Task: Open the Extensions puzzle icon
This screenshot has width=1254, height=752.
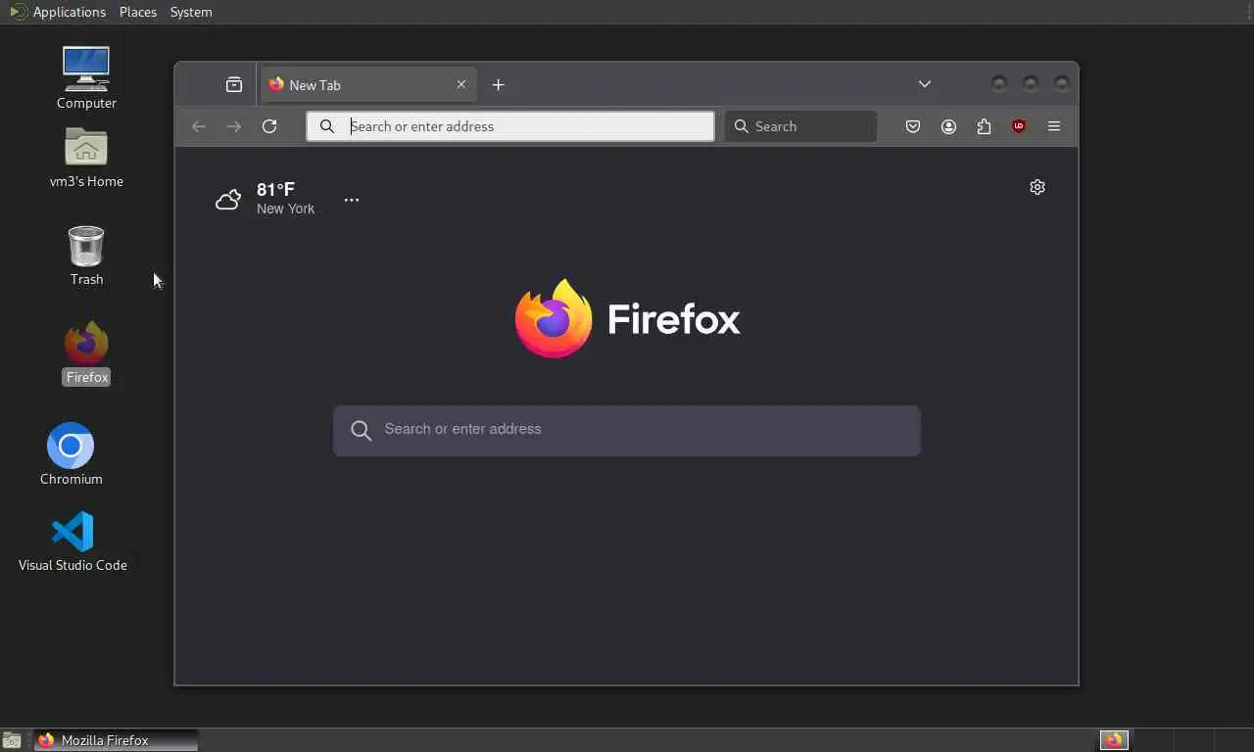Action: coord(984,126)
